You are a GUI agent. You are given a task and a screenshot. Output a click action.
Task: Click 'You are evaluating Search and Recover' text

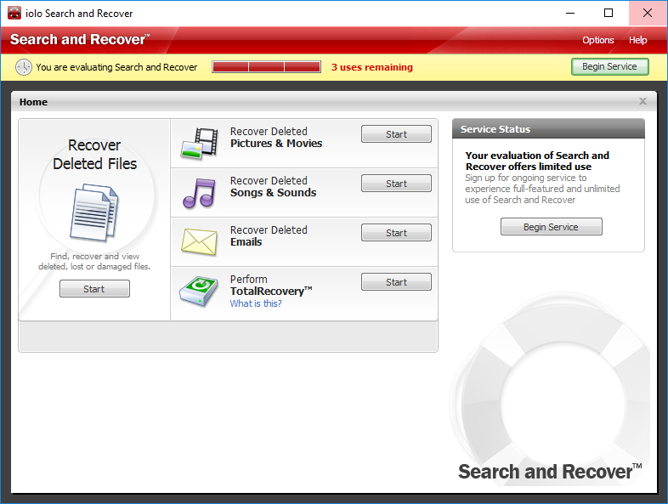[x=116, y=67]
